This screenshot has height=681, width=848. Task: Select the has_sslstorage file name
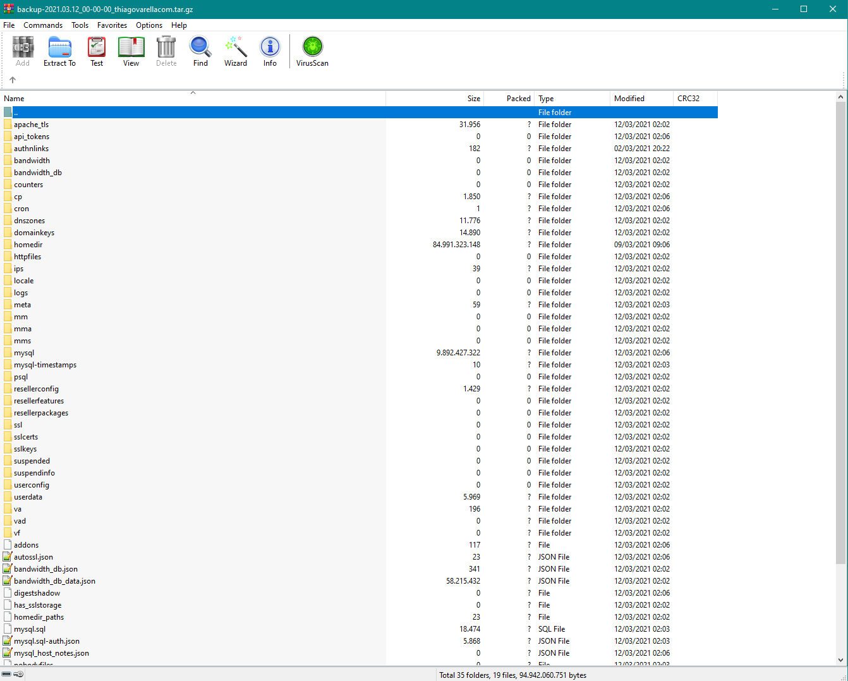[x=38, y=605]
